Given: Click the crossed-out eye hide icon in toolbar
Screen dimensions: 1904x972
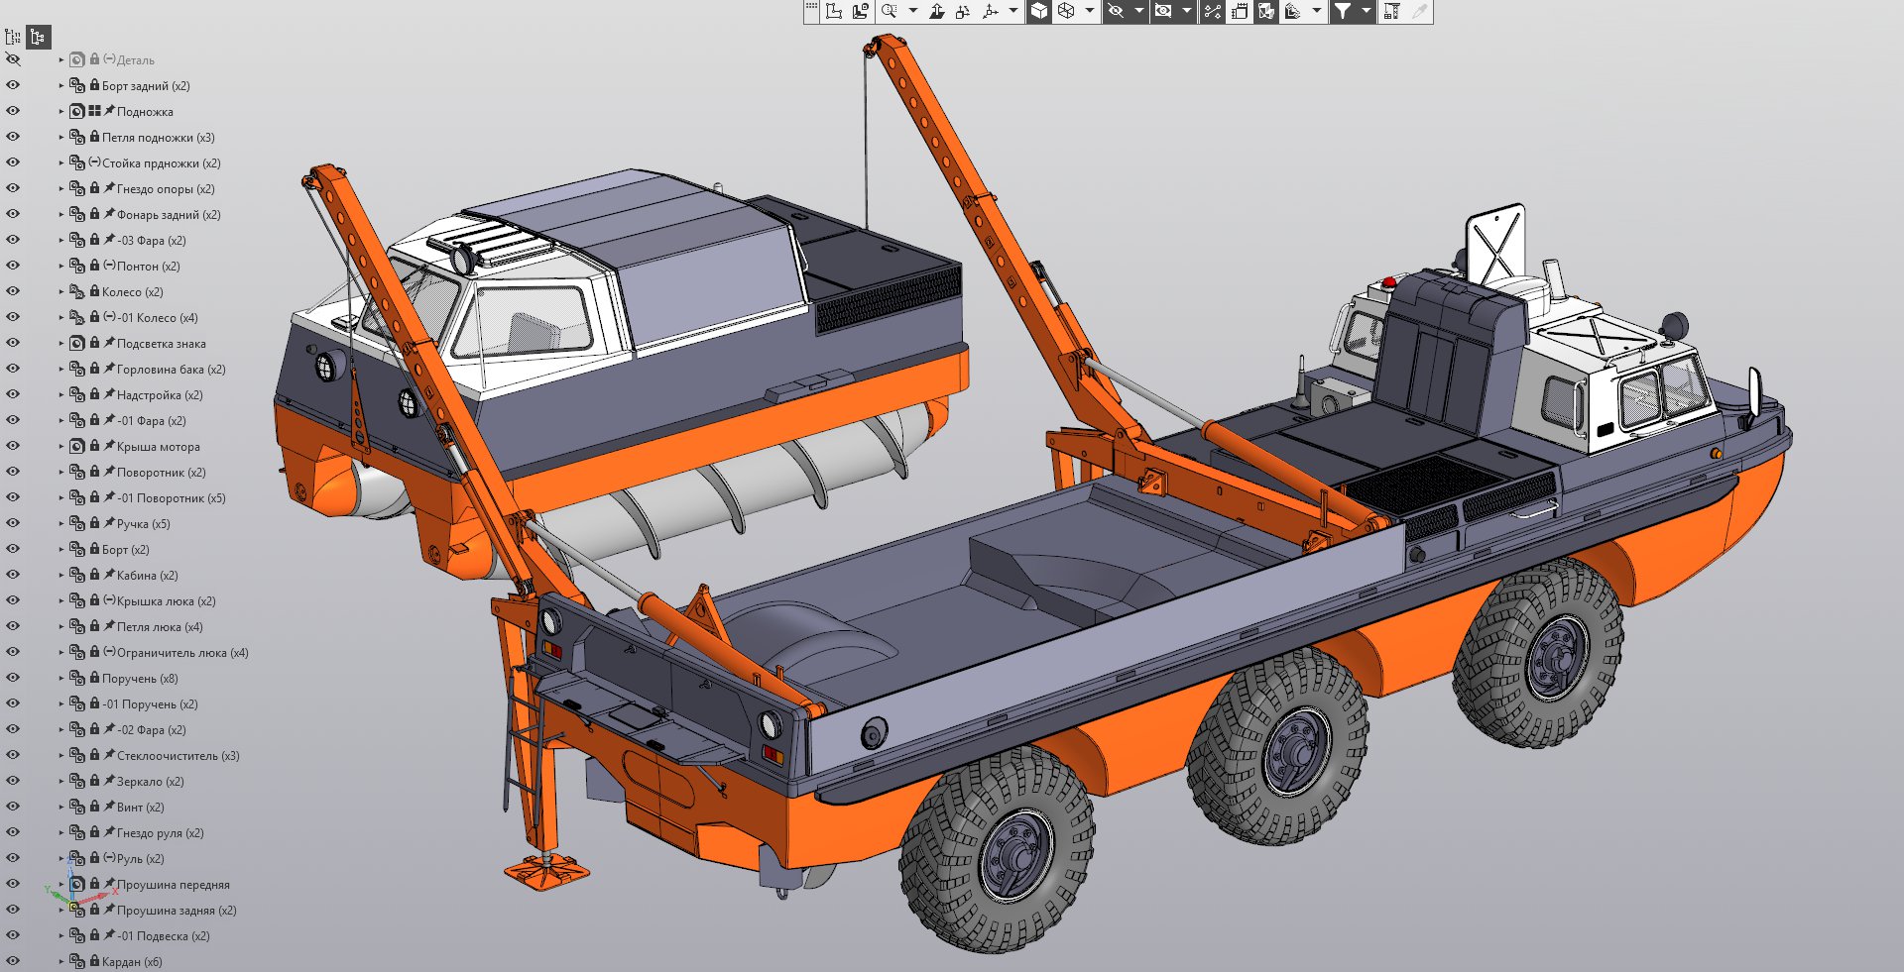Looking at the screenshot, I should [1116, 11].
